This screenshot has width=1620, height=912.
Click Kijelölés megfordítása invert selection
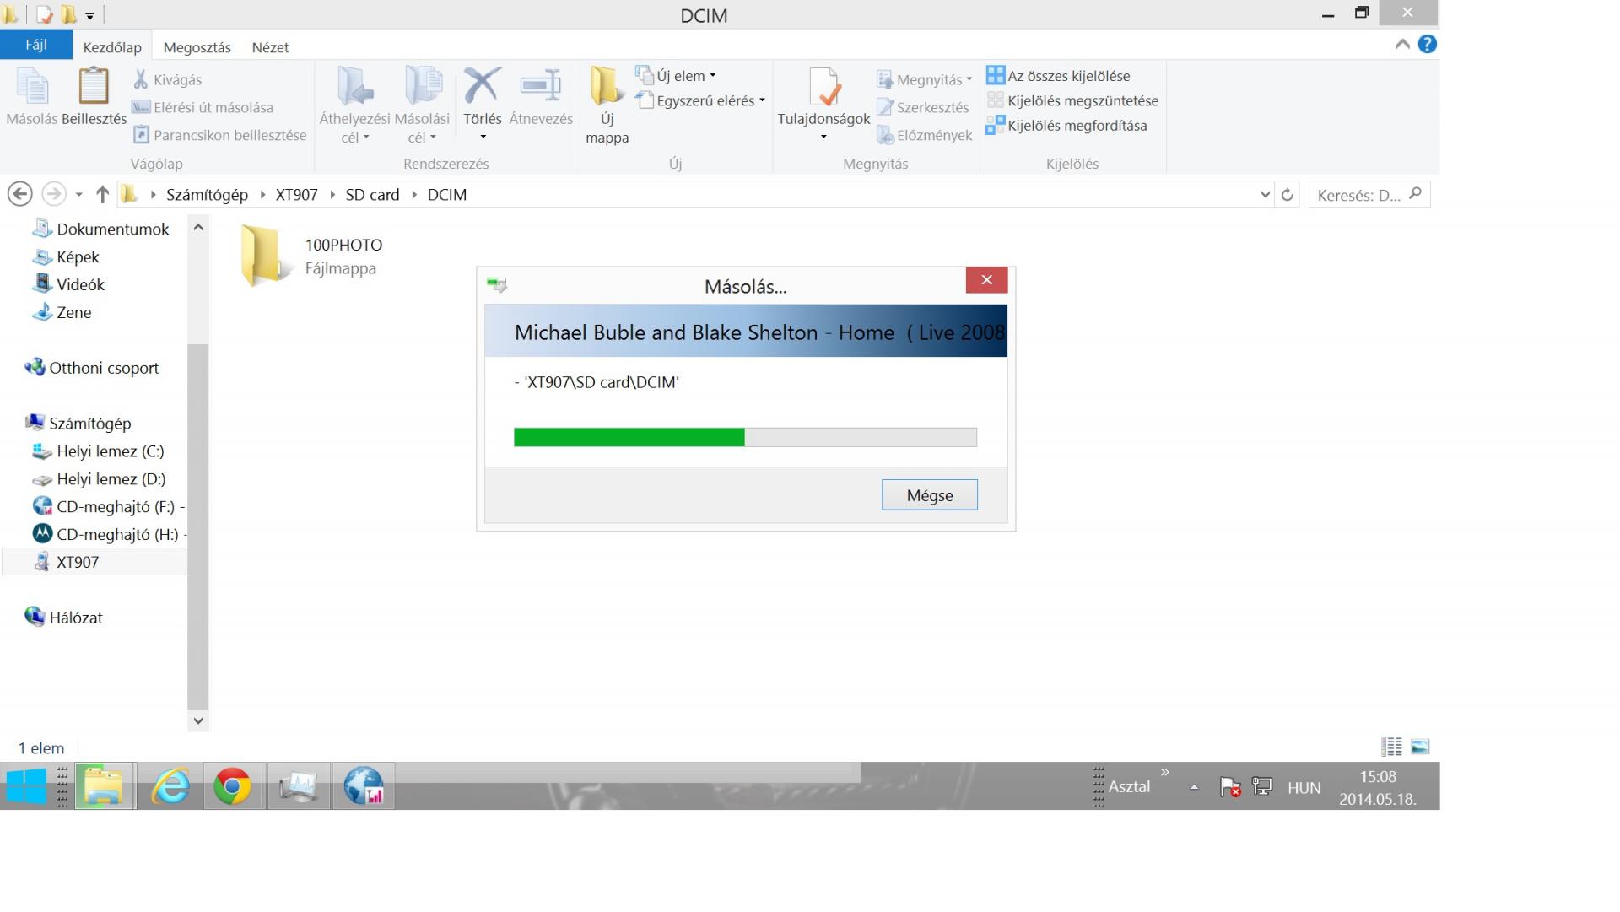click(x=1066, y=125)
